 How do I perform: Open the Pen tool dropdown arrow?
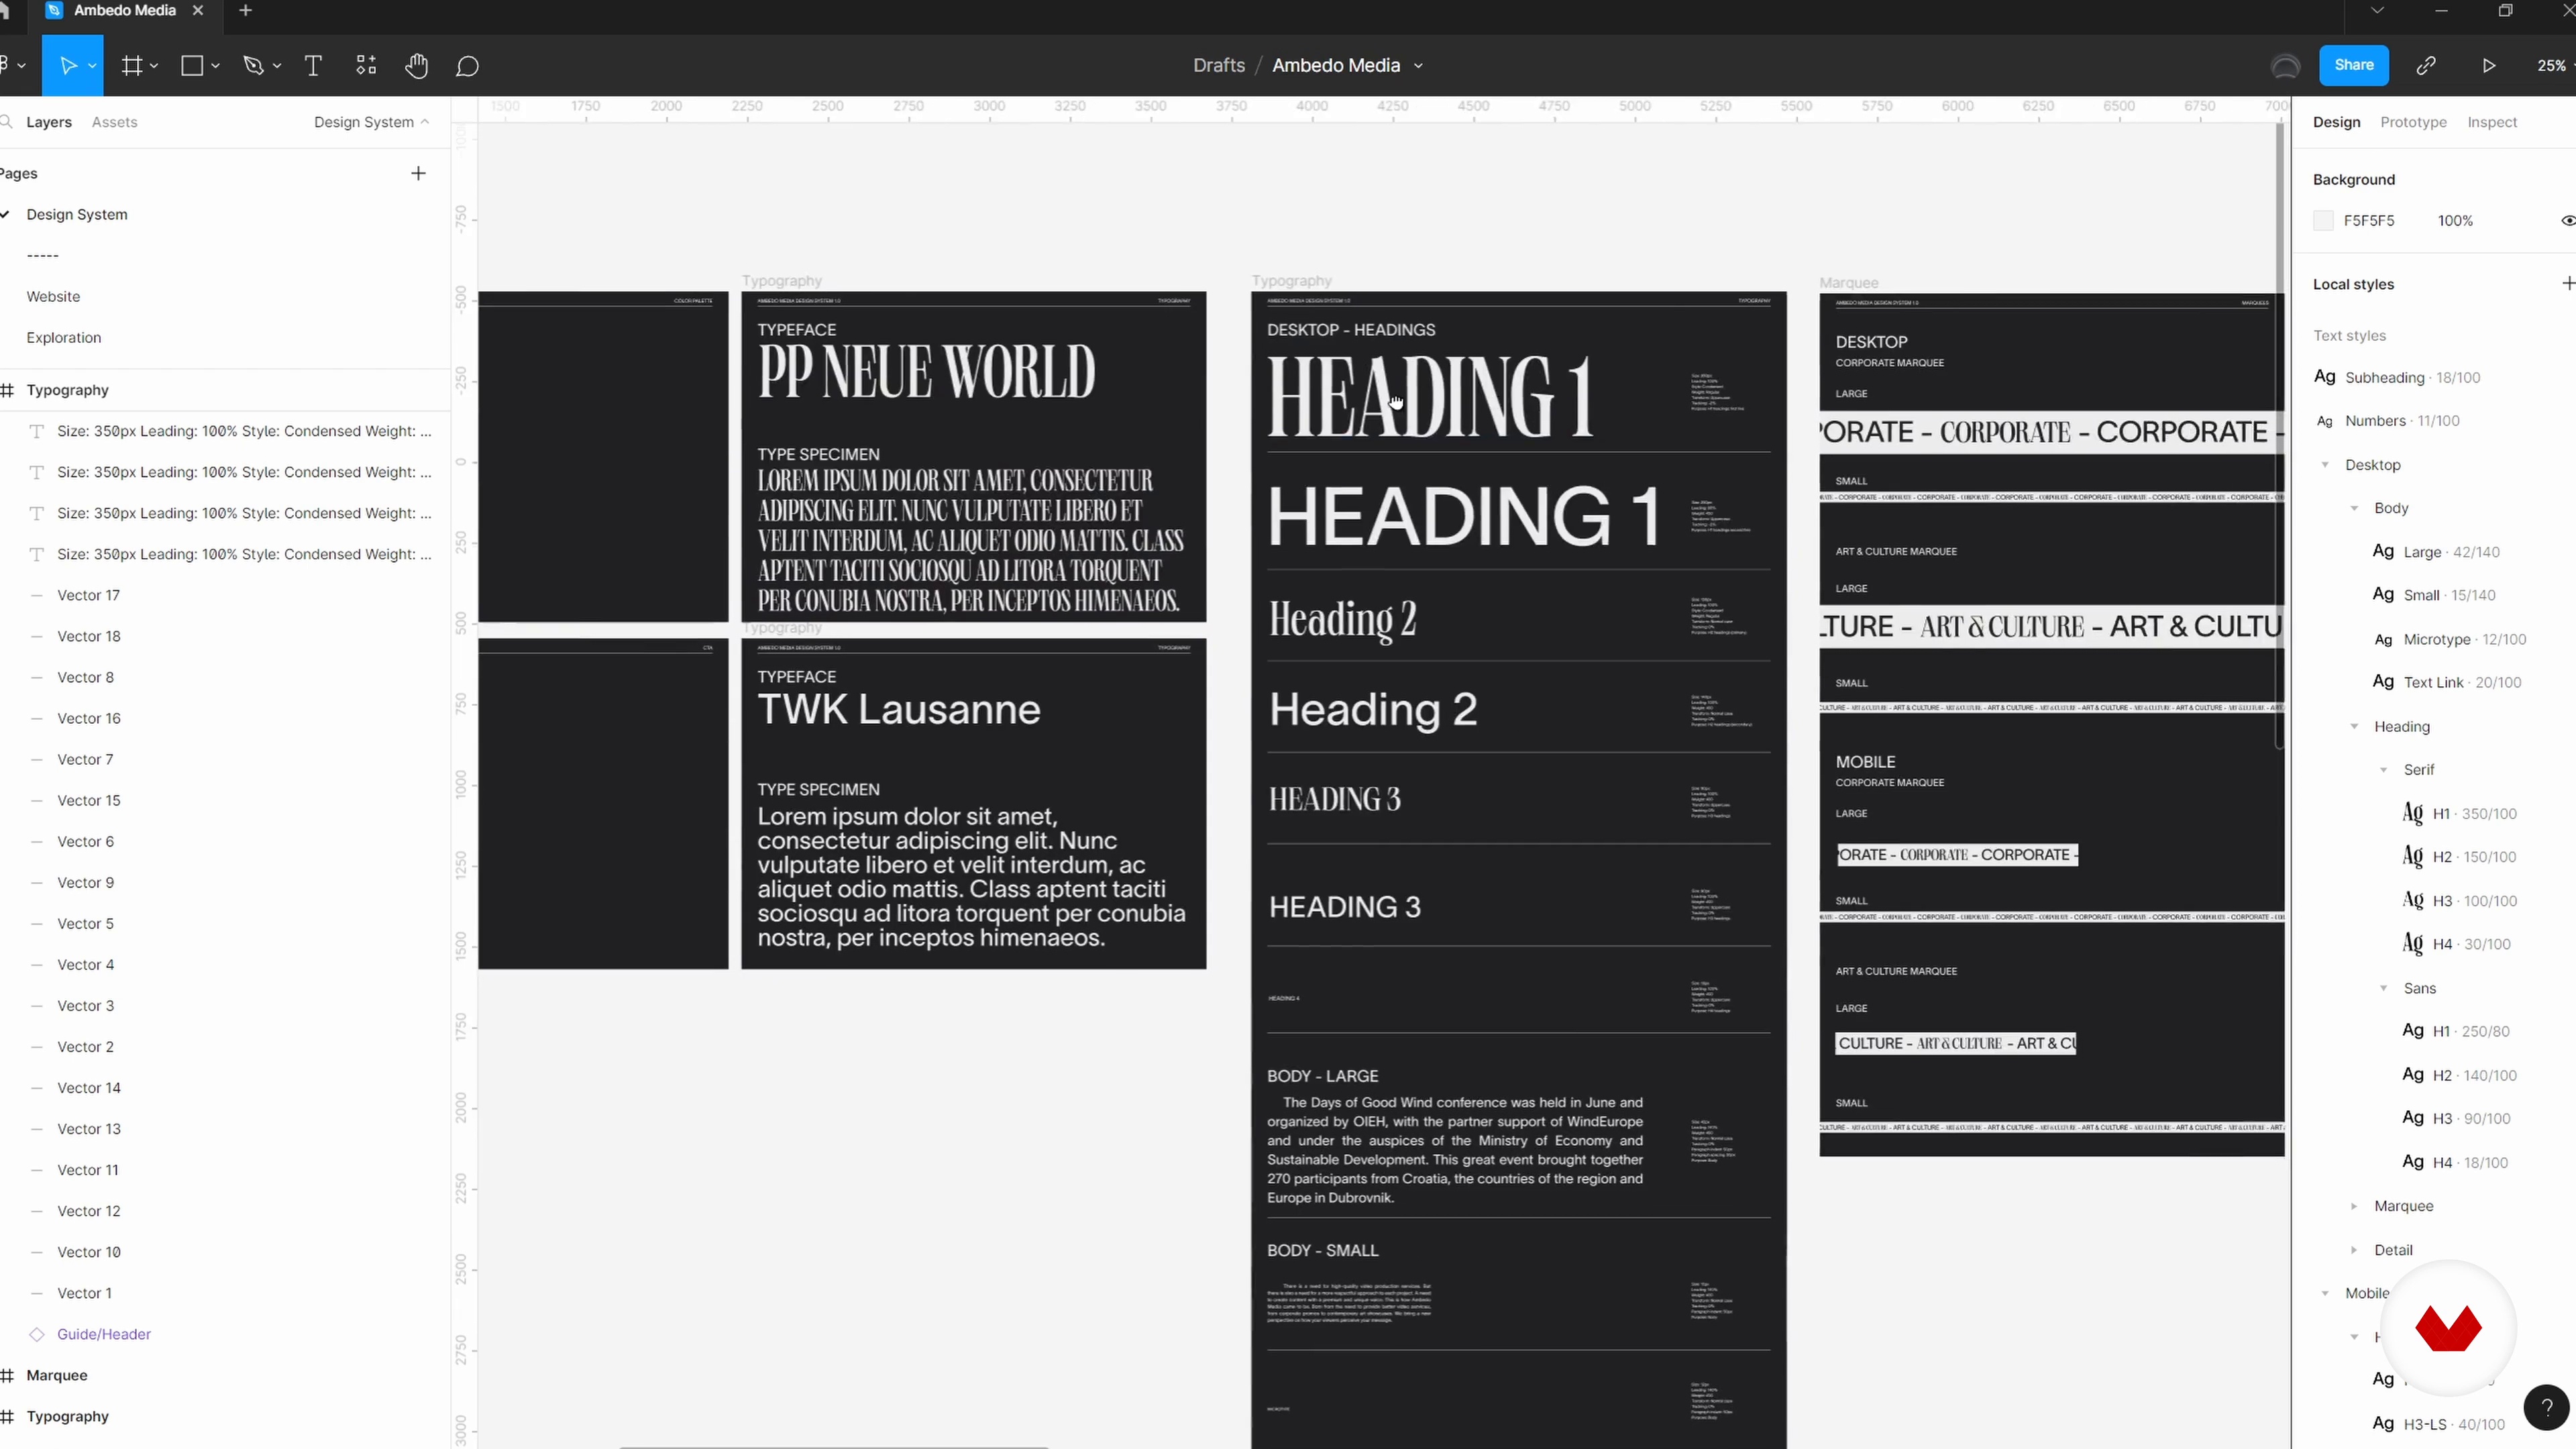(277, 66)
